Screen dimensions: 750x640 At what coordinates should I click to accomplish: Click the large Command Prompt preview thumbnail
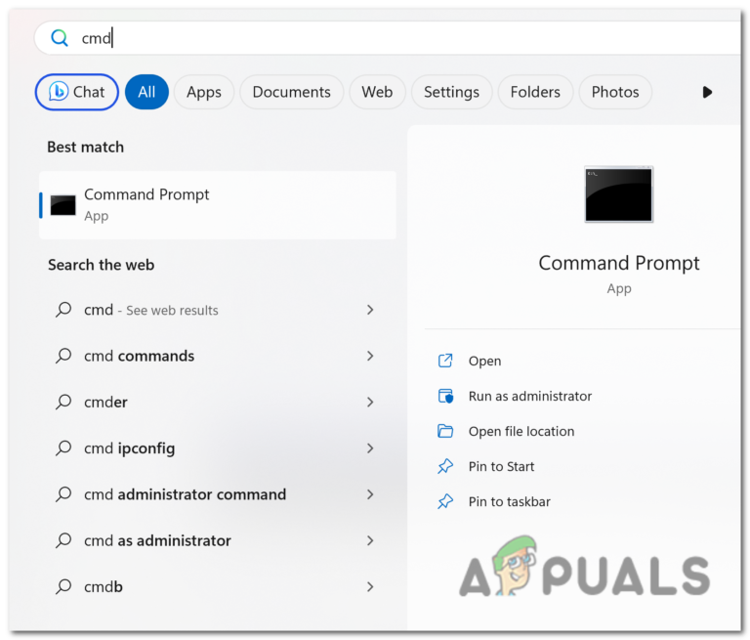[x=618, y=194]
